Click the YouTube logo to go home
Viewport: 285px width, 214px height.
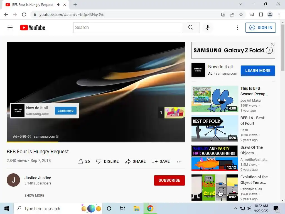[x=33, y=28]
